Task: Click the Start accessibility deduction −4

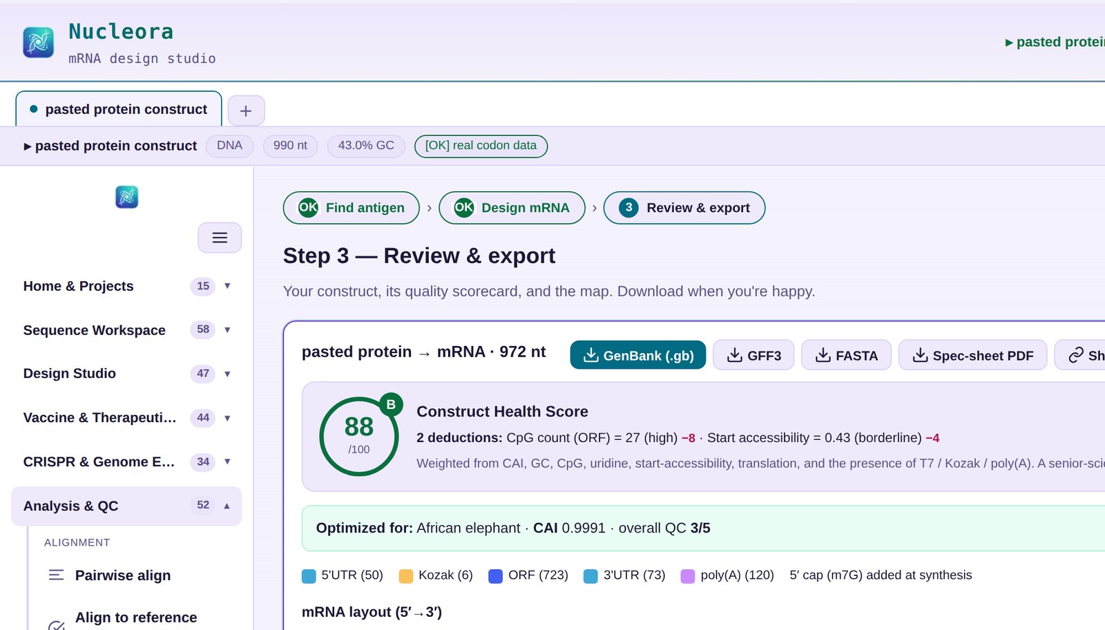Action: click(x=932, y=438)
